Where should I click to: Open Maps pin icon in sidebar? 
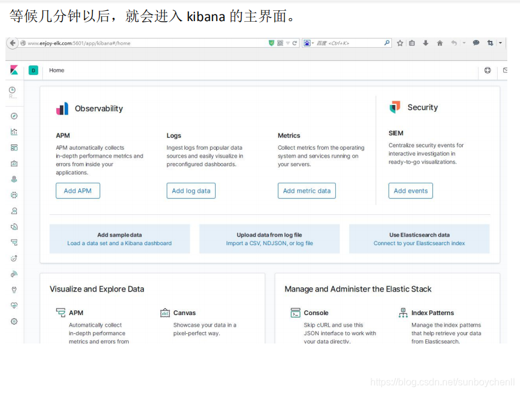pos(14,179)
